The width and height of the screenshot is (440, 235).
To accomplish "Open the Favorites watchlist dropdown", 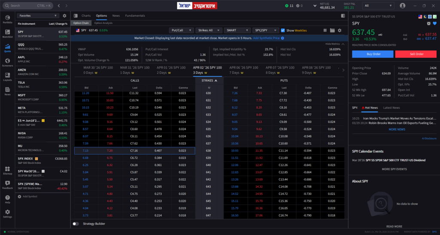I will [38, 16].
